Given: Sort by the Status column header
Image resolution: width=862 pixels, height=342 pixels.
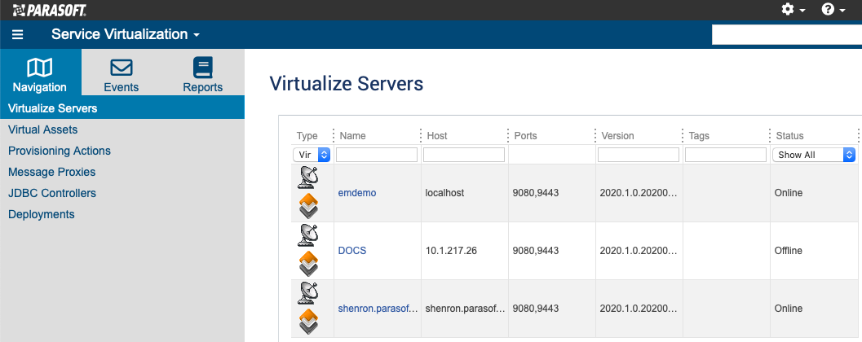Looking at the screenshot, I should (x=789, y=136).
